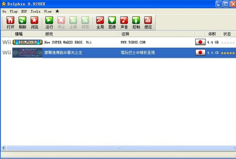Select New SUPER MARIO BROS. Wii title
This screenshot has width=236, height=159.
[x=68, y=42]
